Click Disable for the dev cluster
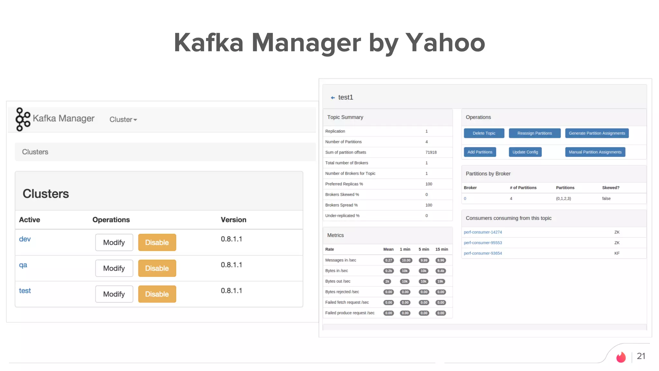This screenshot has height=371, width=659. tap(157, 243)
